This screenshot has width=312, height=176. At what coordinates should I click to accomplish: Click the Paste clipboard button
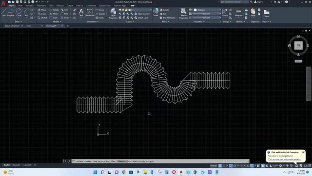[253, 13]
